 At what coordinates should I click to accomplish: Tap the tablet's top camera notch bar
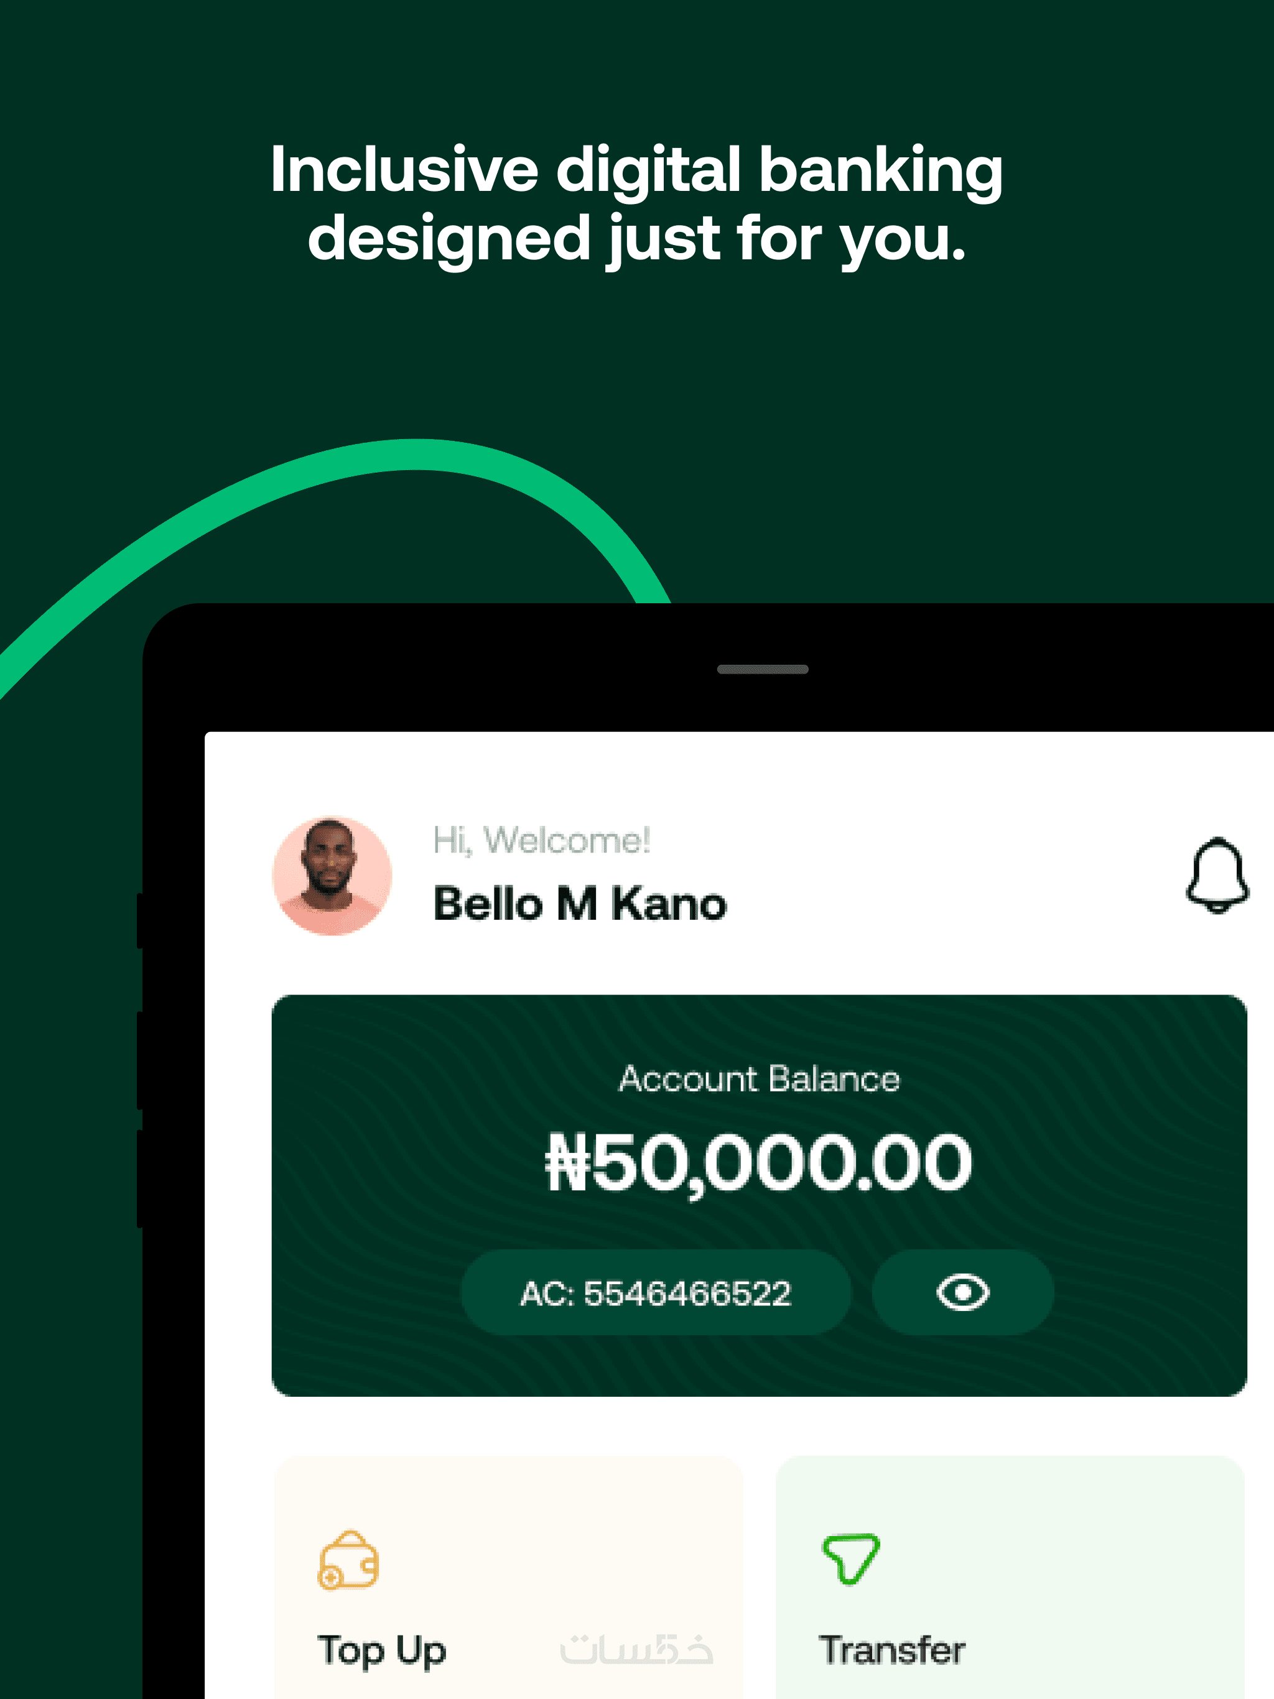(762, 669)
